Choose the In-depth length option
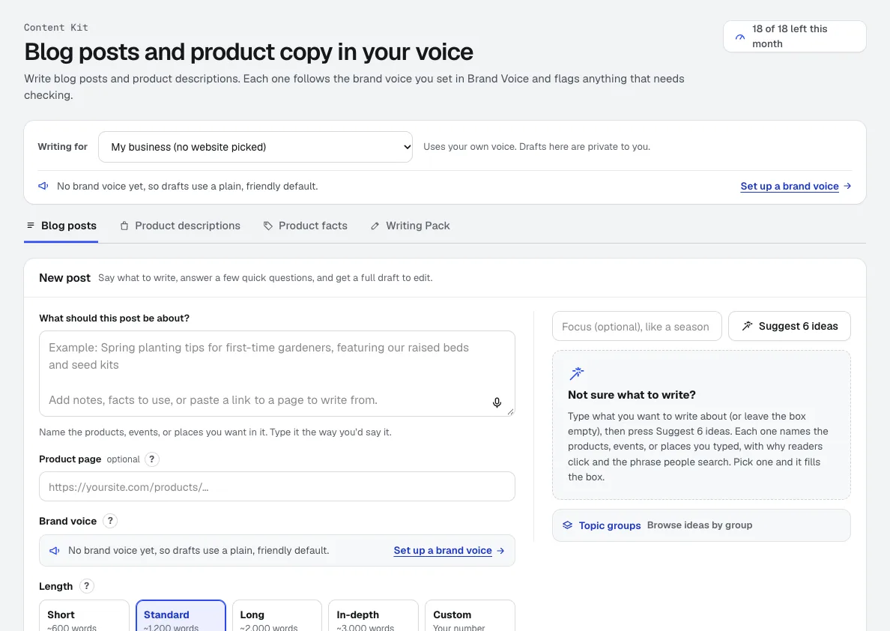 click(x=374, y=616)
